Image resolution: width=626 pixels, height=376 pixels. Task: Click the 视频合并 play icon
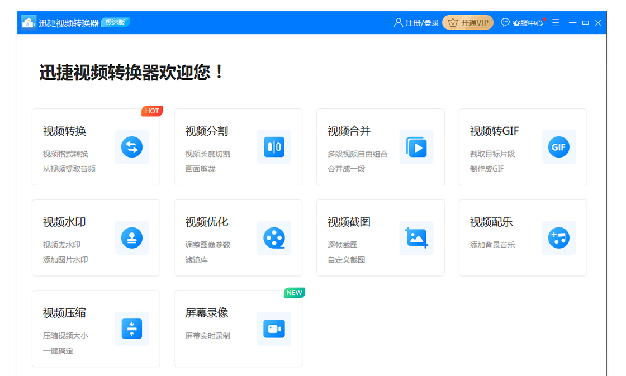pyautogui.click(x=416, y=147)
